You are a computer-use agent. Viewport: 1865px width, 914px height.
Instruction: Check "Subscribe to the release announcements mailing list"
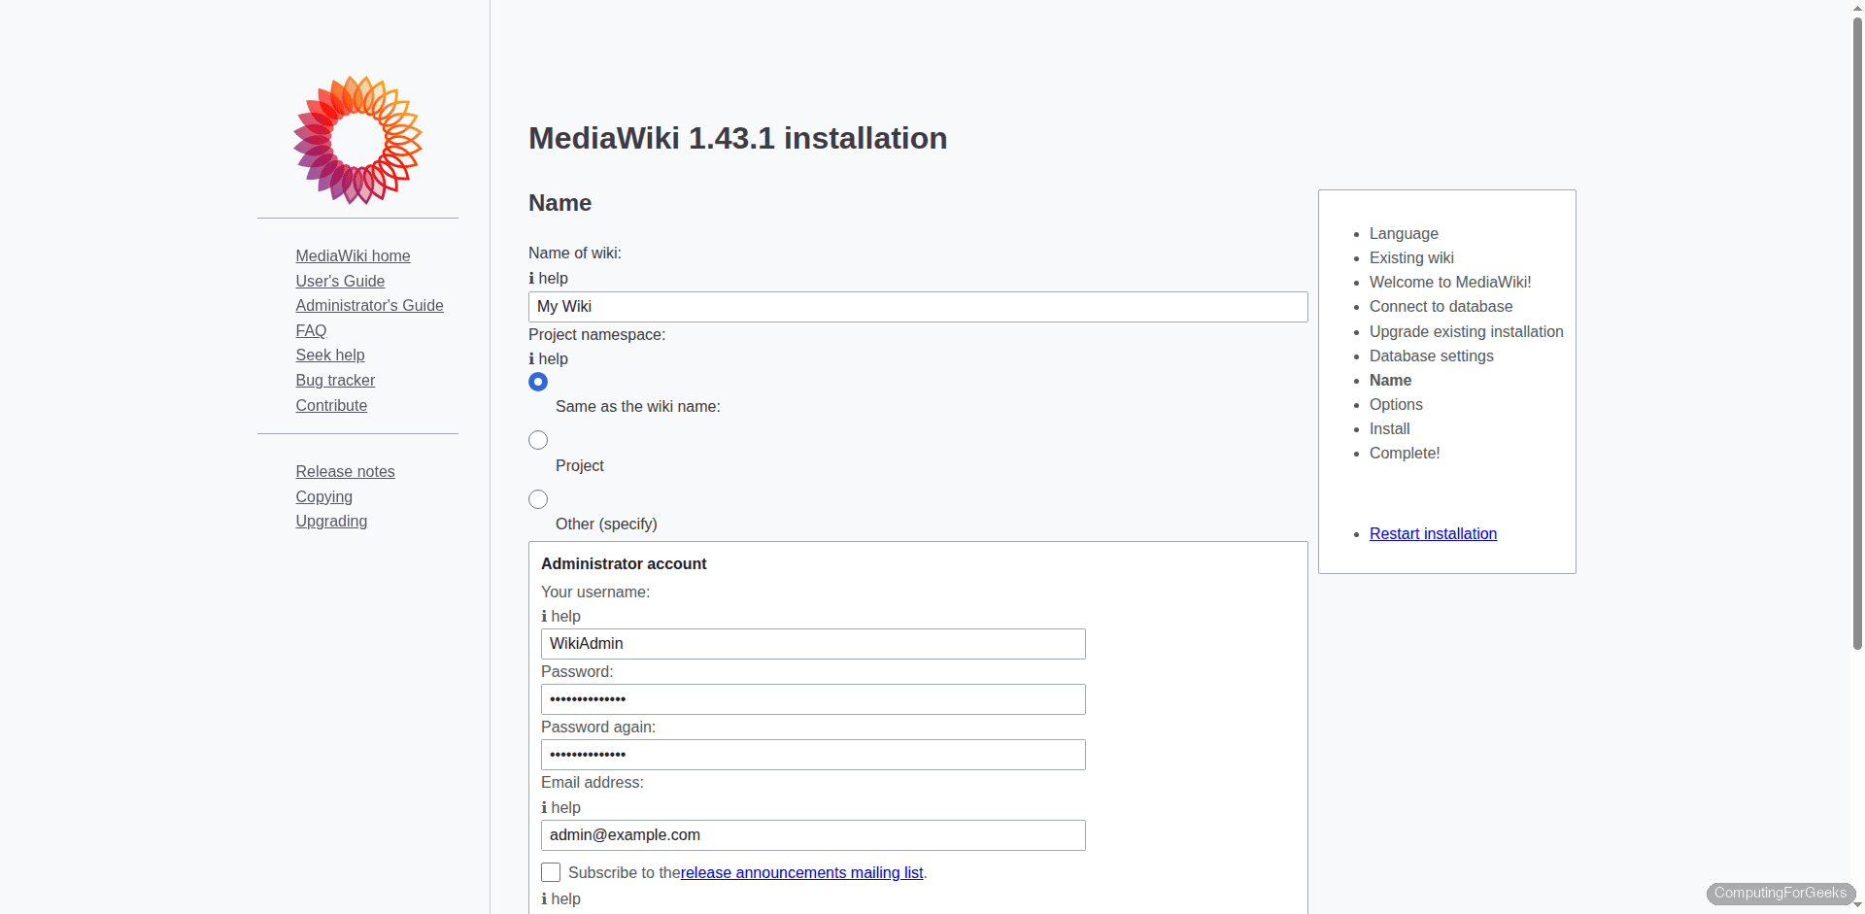[551, 872]
